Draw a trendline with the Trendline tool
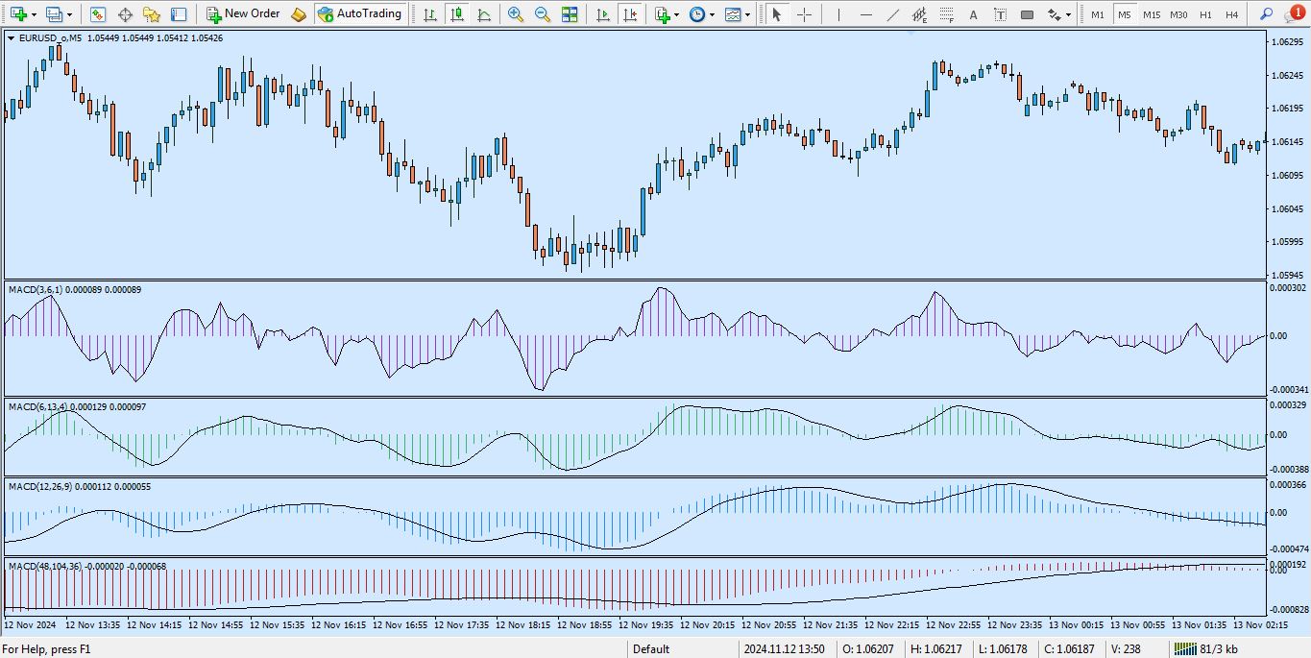 click(892, 14)
